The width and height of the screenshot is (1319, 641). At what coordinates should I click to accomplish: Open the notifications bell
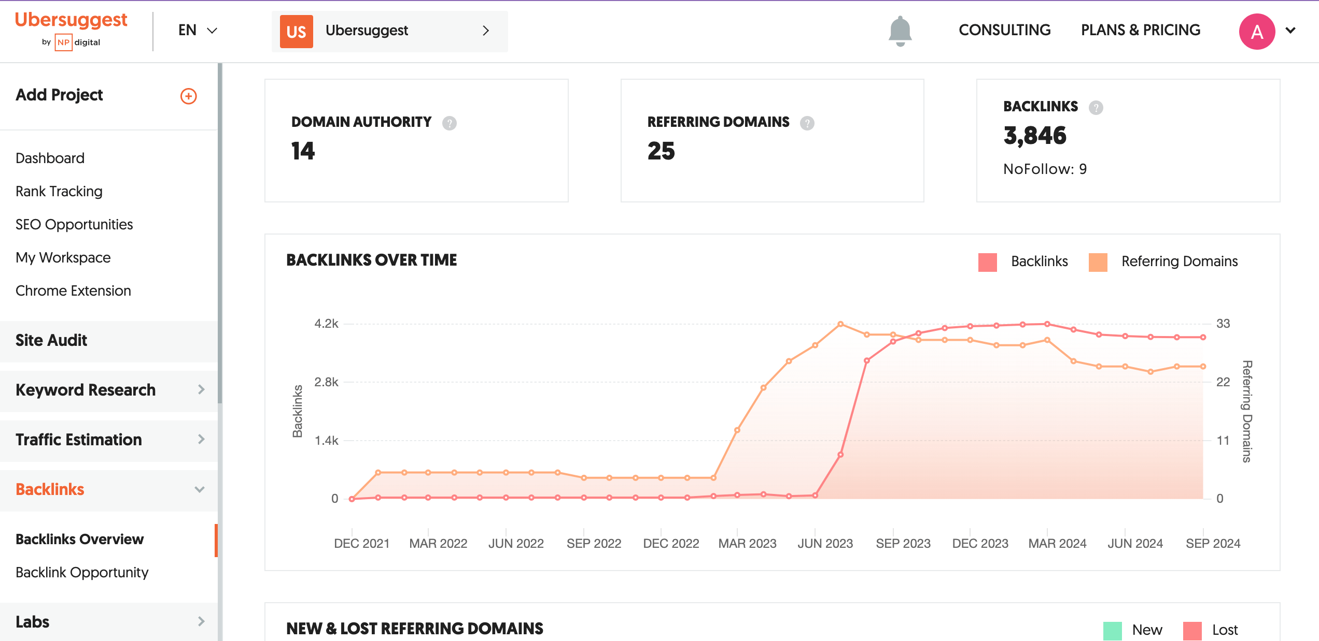coord(900,31)
